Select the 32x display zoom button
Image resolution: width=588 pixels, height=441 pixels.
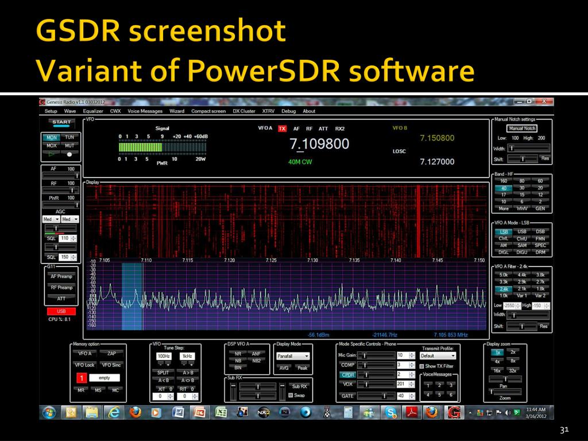[x=513, y=370]
